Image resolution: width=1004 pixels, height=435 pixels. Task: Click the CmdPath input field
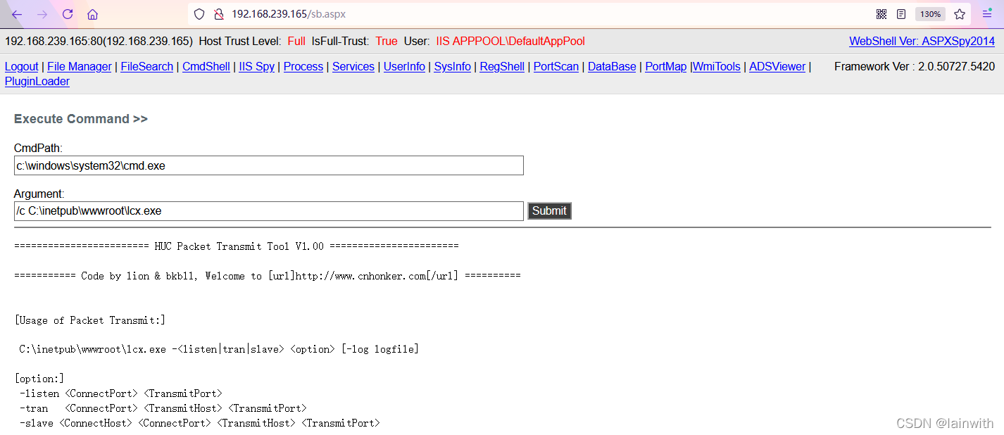click(x=269, y=165)
